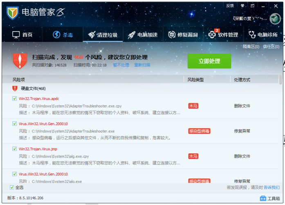Click 修复异常 action for AdapterTroubleshooter.exe
The width and height of the screenshot is (285, 205).
click(x=242, y=131)
